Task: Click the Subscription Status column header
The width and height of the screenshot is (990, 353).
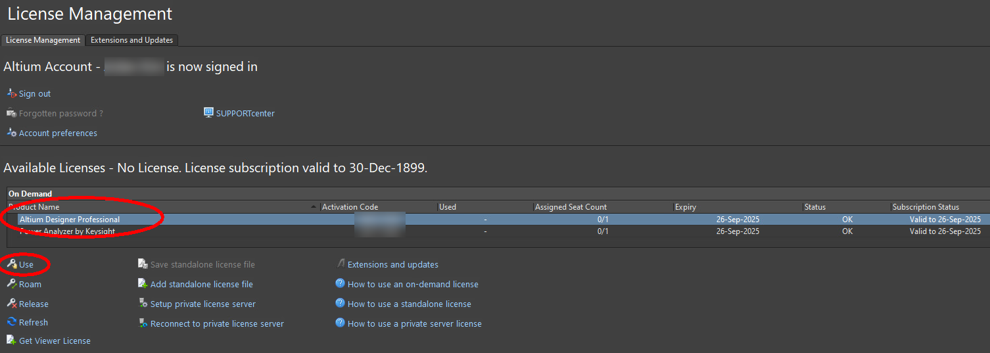Action: pyautogui.click(x=941, y=207)
